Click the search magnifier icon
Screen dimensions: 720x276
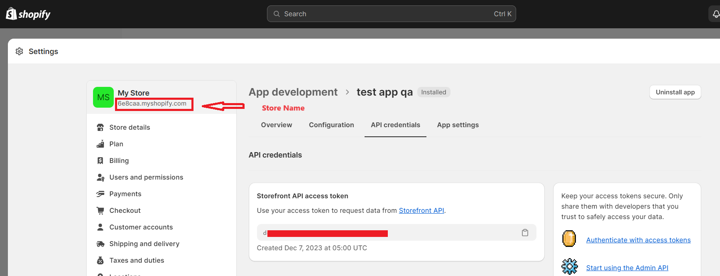pos(277,14)
